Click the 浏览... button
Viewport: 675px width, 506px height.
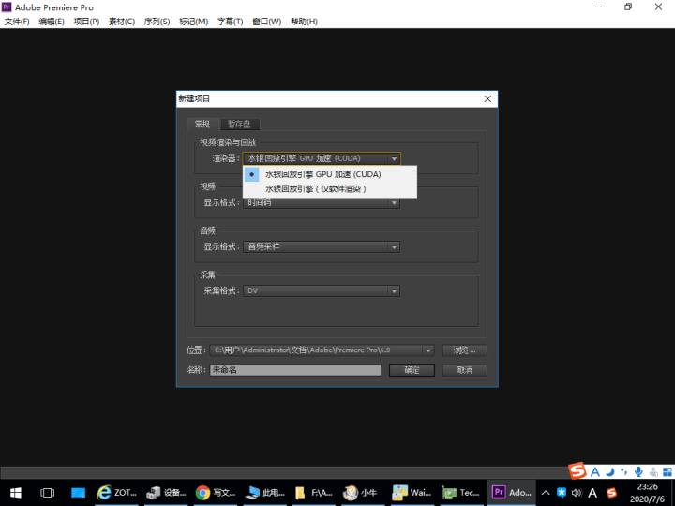pos(464,350)
